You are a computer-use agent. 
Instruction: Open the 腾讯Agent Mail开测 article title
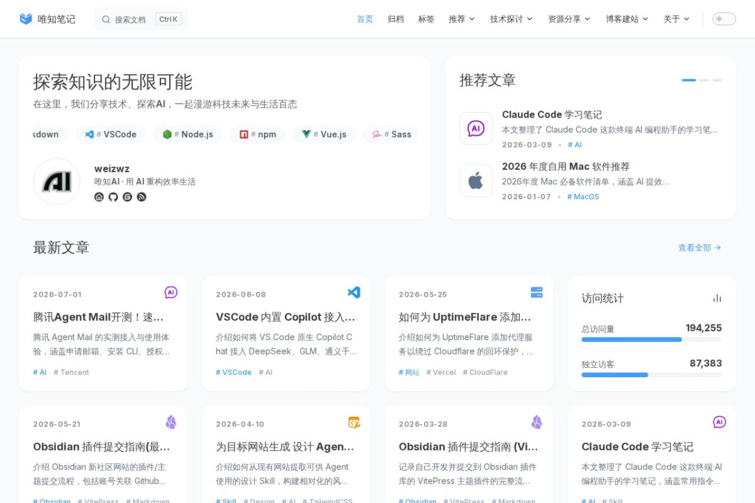point(98,317)
